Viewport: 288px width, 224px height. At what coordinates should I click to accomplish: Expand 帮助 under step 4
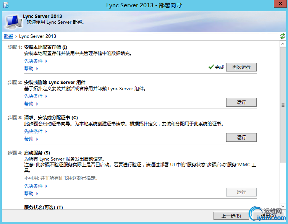pos(31,193)
